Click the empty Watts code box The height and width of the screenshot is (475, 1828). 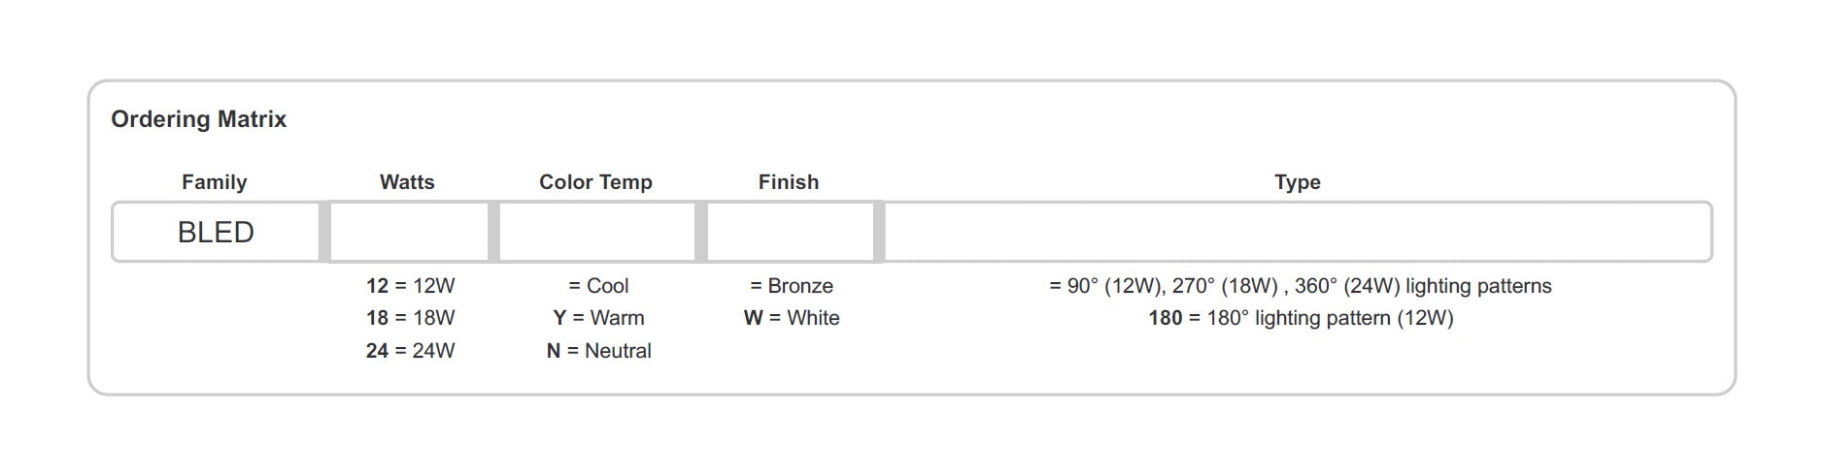pyautogui.click(x=409, y=233)
